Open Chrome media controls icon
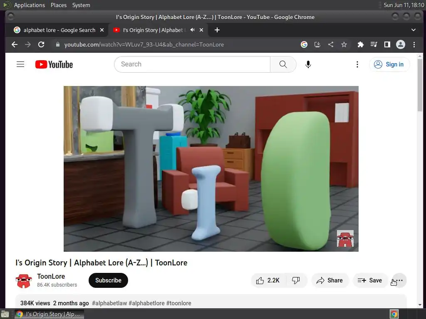 click(374, 44)
